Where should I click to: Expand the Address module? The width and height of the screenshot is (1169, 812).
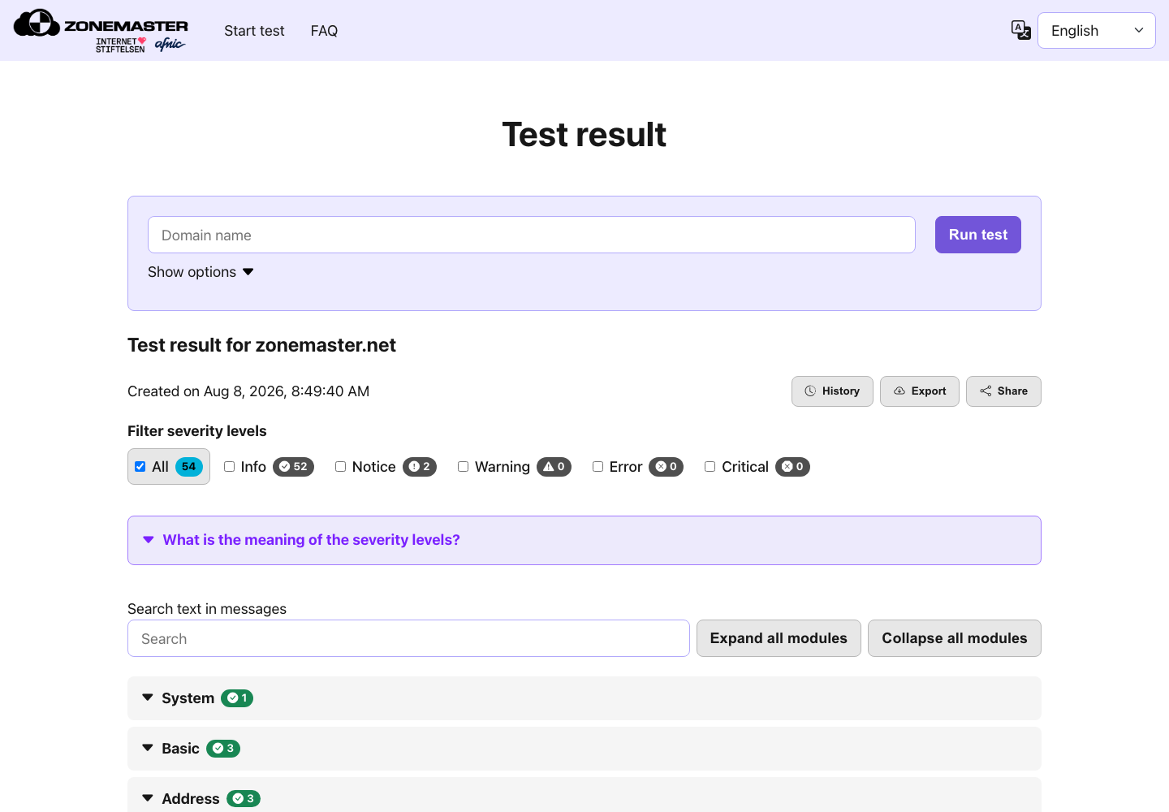click(x=584, y=797)
